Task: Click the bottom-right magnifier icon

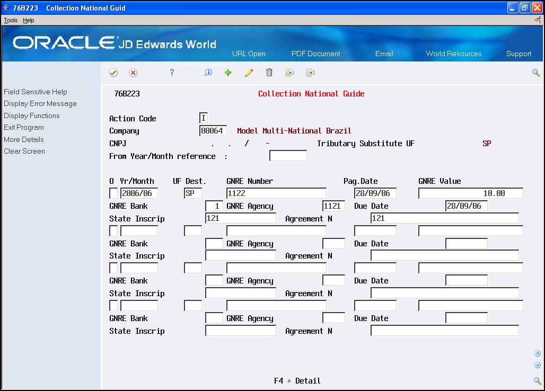Action: tap(538, 380)
